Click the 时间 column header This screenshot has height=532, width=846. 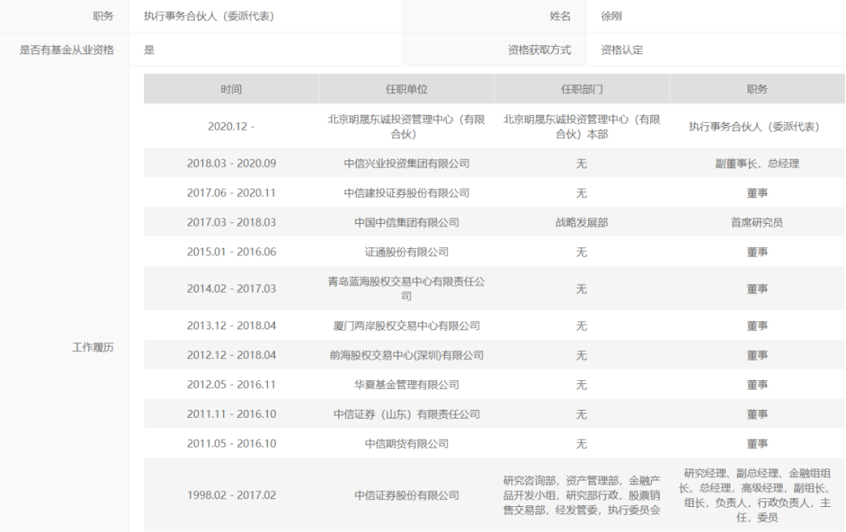(231, 89)
